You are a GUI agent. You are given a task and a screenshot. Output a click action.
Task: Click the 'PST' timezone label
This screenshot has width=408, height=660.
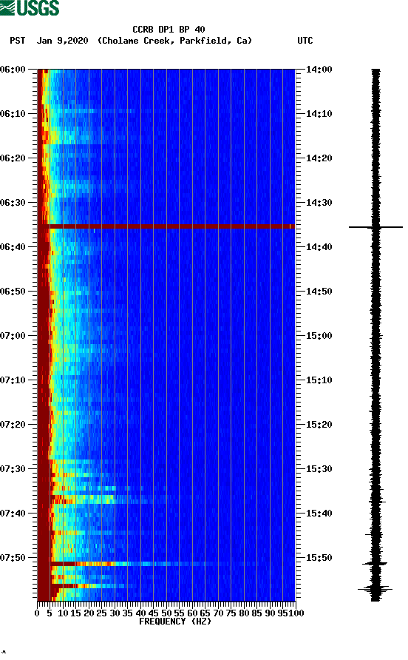[18, 41]
